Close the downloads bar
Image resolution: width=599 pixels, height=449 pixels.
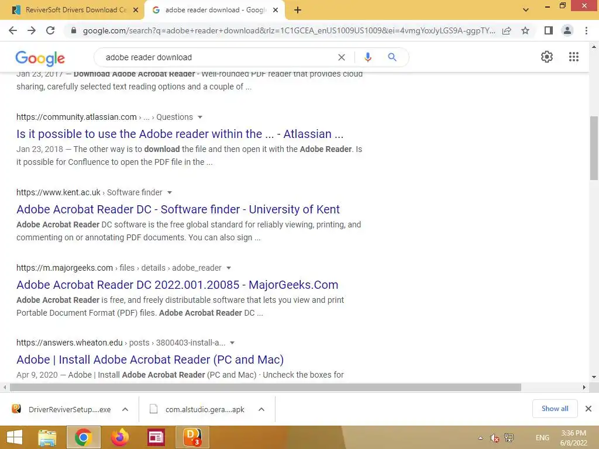588,409
